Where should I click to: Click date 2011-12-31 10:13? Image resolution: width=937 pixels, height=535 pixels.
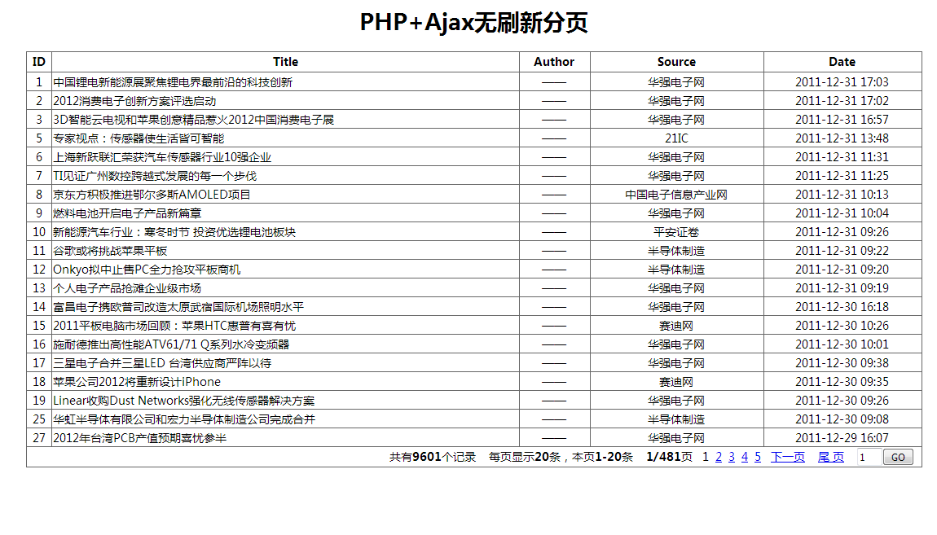pos(842,195)
